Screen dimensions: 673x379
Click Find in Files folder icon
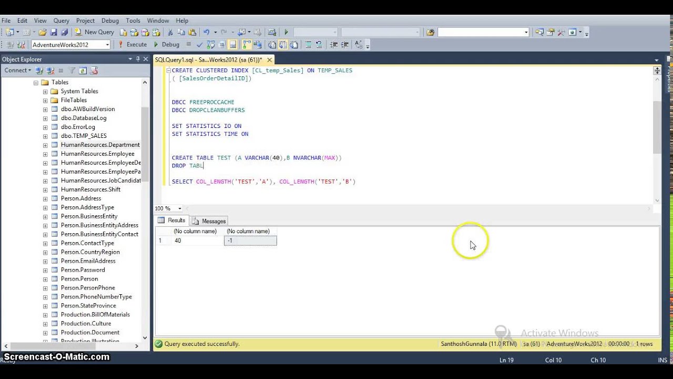pos(431,32)
